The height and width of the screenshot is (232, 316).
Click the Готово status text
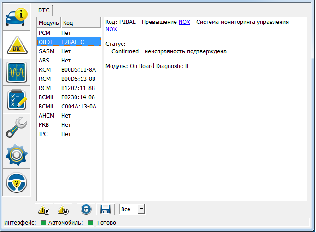tap(106, 223)
